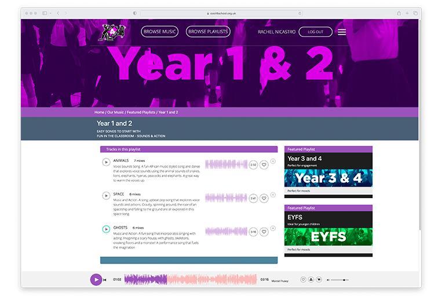445x297 pixels.
Task: Open the hamburger menu in the header
Action: [342, 32]
